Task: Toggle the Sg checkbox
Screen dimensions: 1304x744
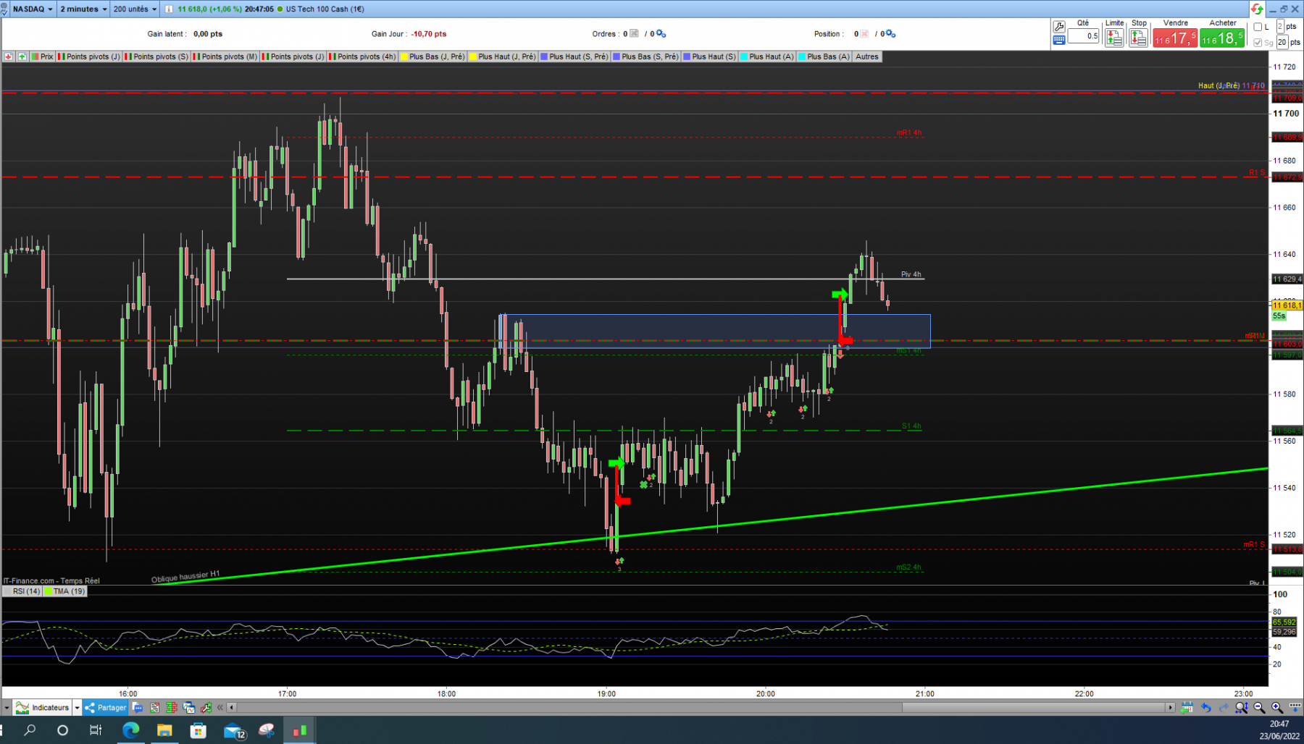Action: (1258, 43)
